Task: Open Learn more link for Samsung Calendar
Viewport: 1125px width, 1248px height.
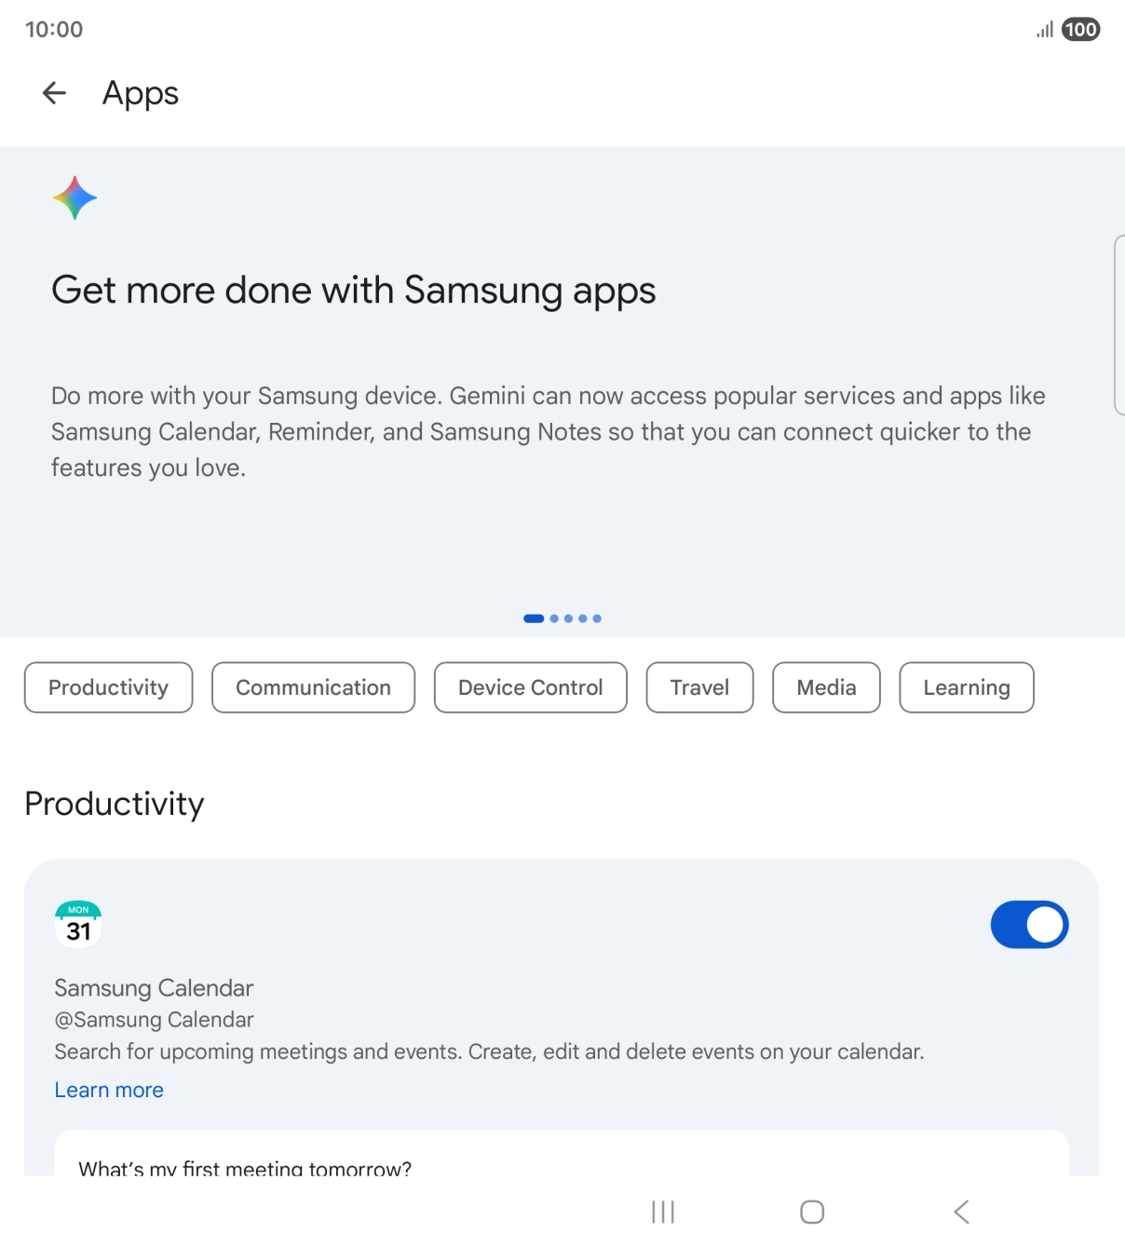Action: (109, 1090)
